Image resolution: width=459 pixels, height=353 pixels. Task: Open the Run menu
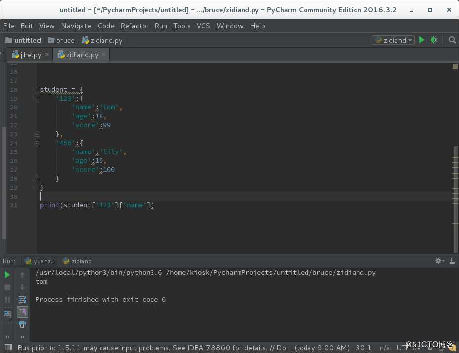pos(161,26)
